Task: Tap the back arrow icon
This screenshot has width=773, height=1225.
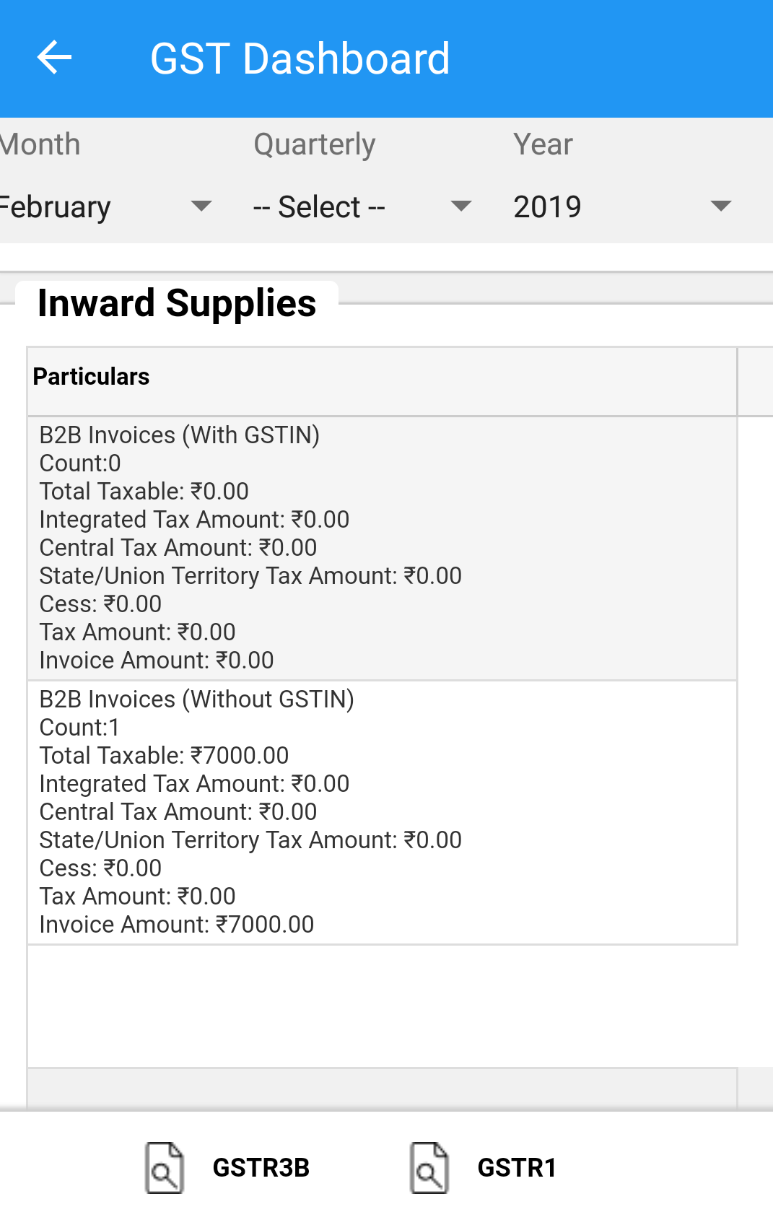Action: (x=55, y=58)
